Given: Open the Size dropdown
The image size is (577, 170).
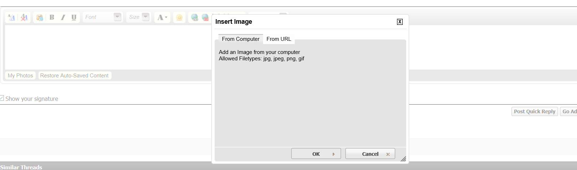Looking at the screenshot, I should click(x=145, y=17).
